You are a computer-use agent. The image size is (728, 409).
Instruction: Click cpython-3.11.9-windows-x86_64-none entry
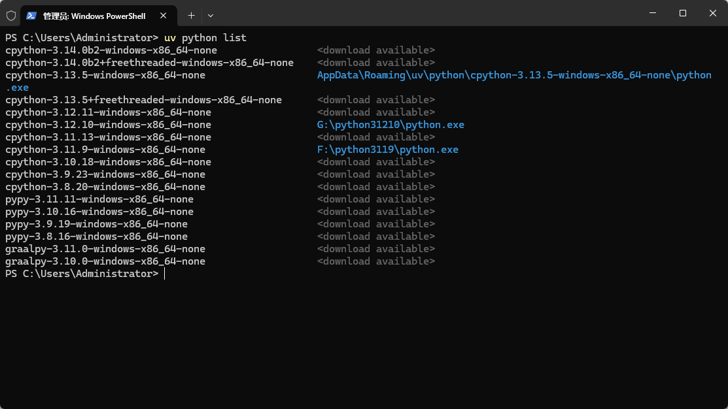pos(105,150)
